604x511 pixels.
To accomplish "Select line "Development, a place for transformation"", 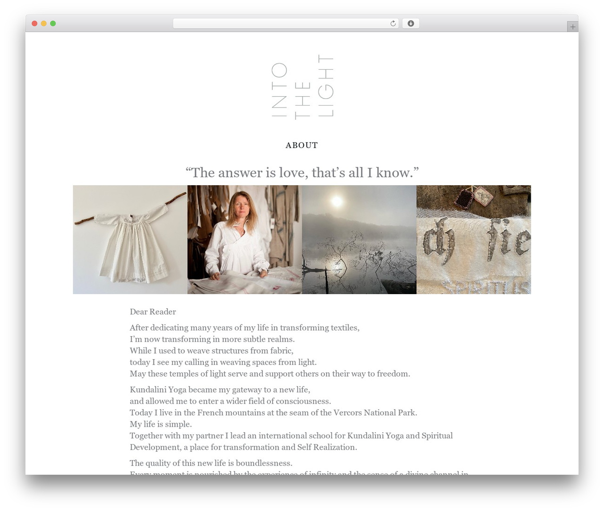I will point(243,447).
